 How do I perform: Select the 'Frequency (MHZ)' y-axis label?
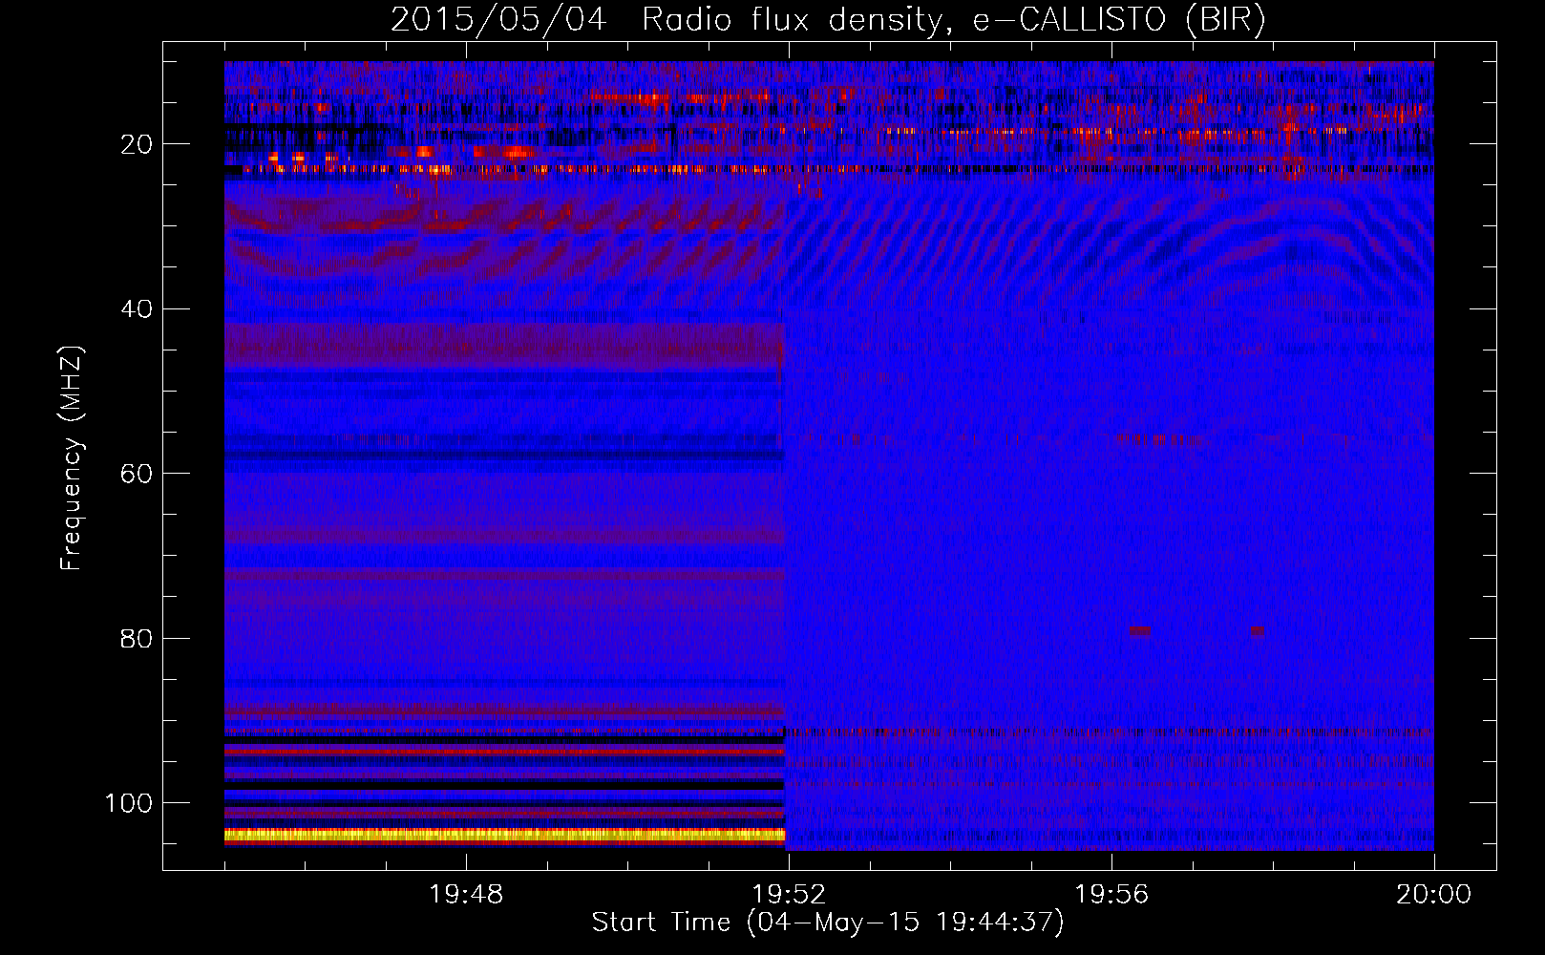(x=72, y=457)
